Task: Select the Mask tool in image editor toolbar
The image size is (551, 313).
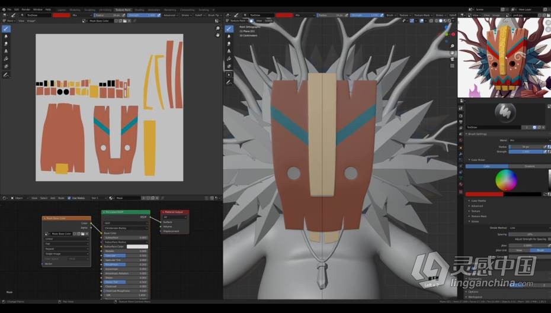Action: click(x=6, y=66)
